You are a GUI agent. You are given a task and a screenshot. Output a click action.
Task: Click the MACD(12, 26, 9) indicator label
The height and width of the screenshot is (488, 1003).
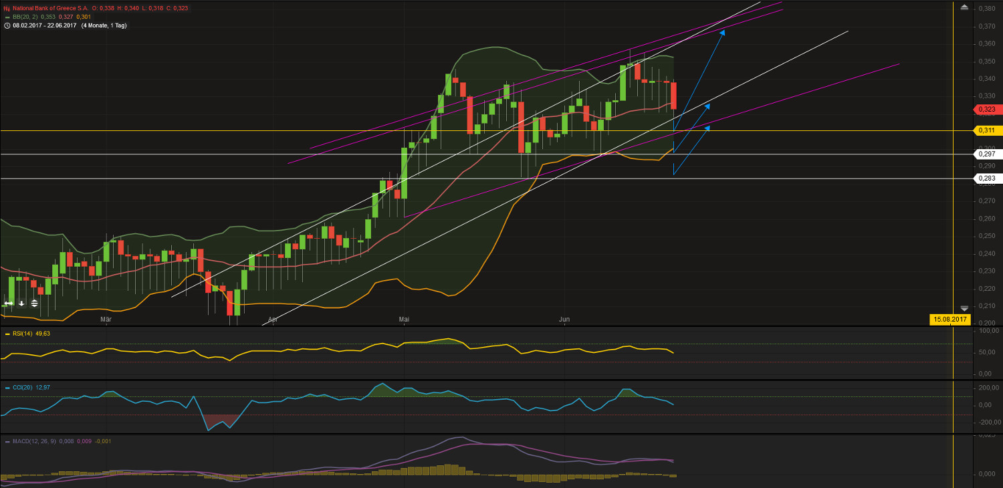[x=34, y=441]
